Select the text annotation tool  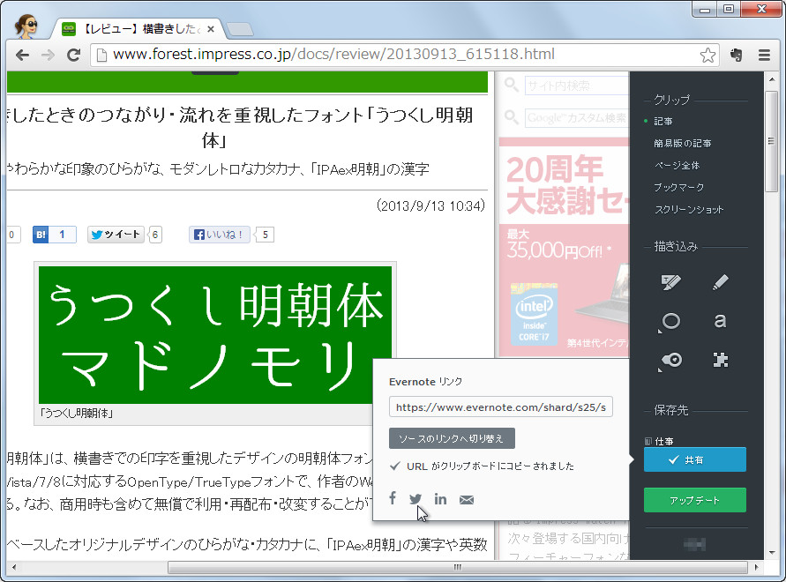[720, 323]
